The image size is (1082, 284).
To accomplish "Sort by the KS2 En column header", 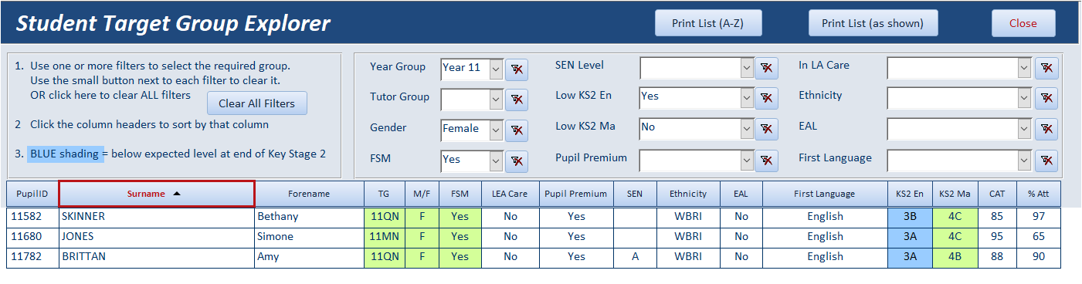I will coord(911,194).
